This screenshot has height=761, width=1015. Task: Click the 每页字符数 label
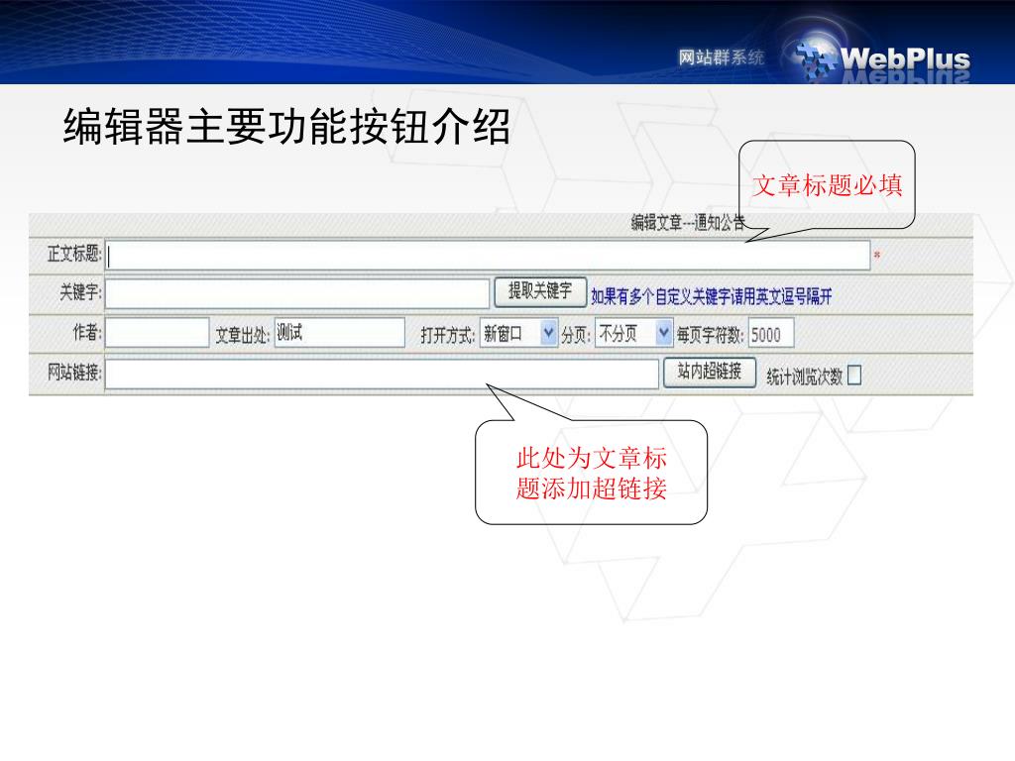click(x=711, y=335)
